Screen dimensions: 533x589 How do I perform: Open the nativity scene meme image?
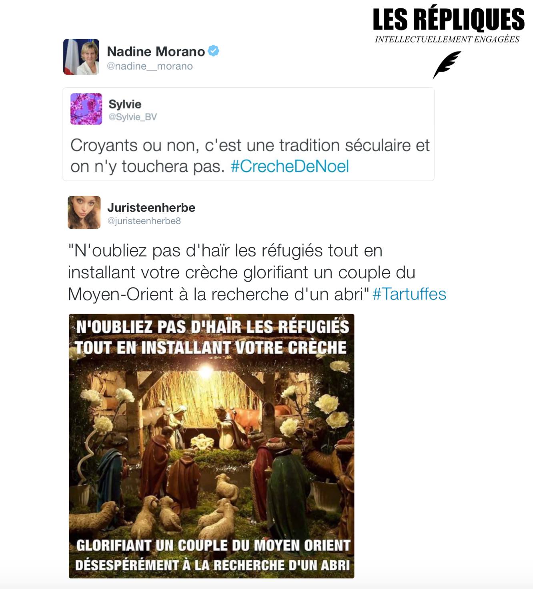(x=211, y=446)
